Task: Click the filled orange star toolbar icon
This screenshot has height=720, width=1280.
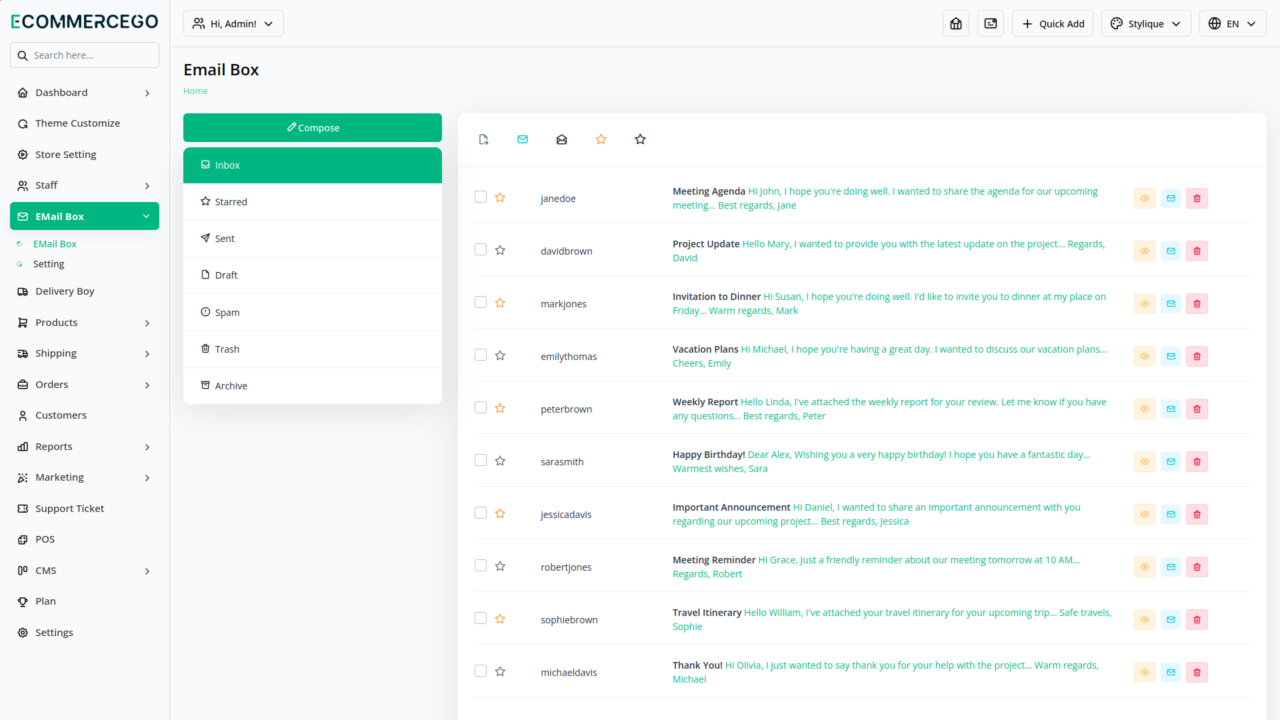Action: [601, 139]
